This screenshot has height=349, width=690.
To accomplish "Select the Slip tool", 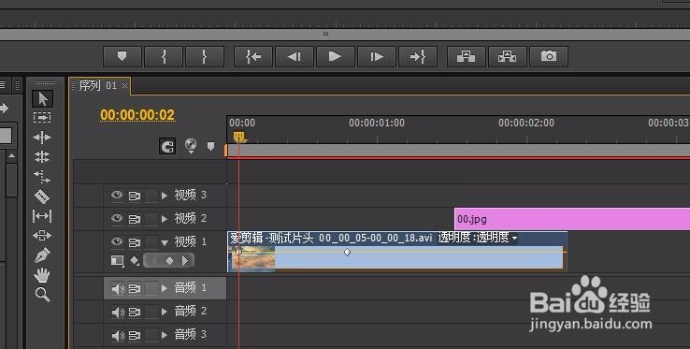I will [42, 216].
